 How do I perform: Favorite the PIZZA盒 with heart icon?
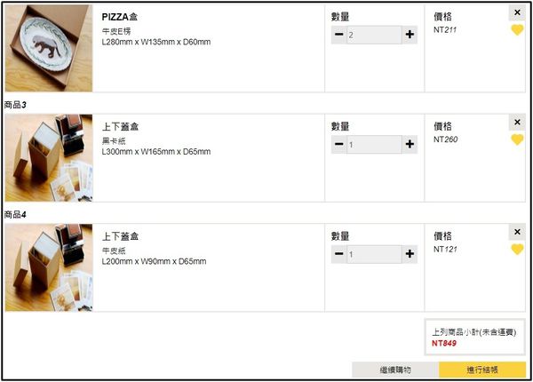coord(517,30)
